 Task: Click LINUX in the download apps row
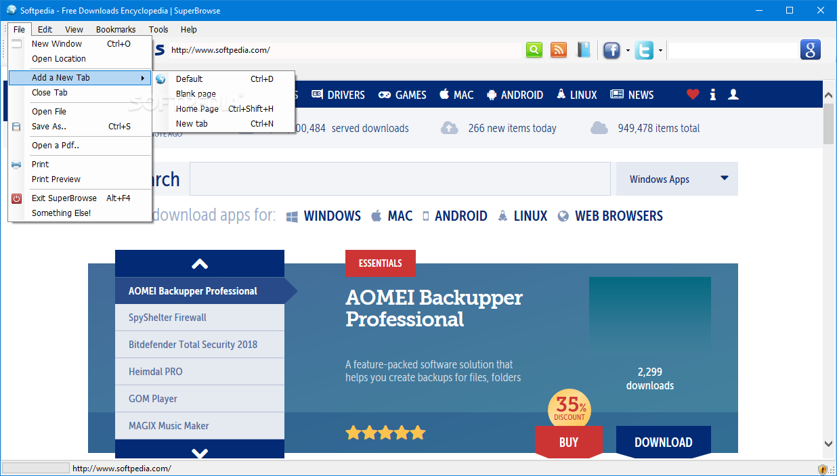click(522, 216)
